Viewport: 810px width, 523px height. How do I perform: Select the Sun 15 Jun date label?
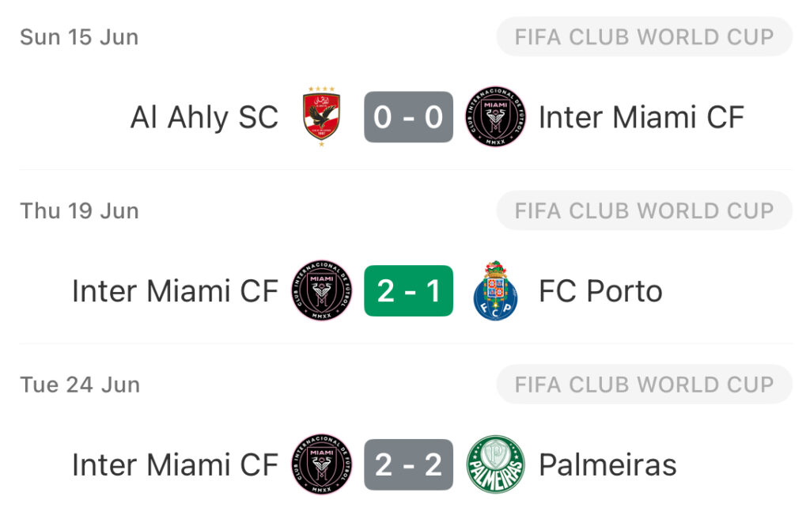click(80, 37)
